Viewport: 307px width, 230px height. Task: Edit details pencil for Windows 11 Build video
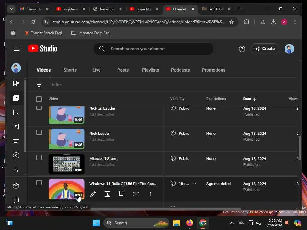[x=93, y=194]
